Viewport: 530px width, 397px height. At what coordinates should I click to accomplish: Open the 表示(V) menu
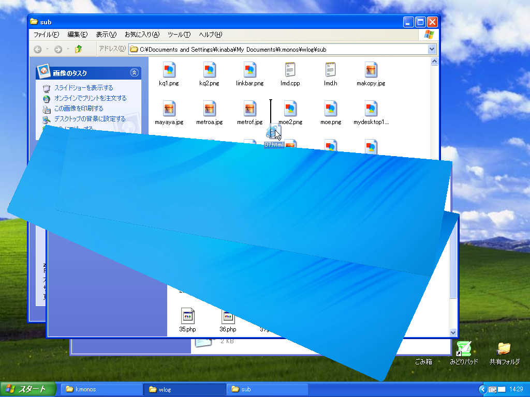[x=106, y=35]
